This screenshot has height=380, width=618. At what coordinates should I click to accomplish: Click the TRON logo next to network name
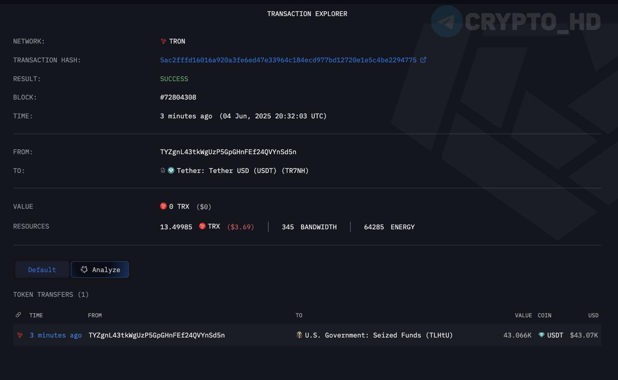click(163, 42)
